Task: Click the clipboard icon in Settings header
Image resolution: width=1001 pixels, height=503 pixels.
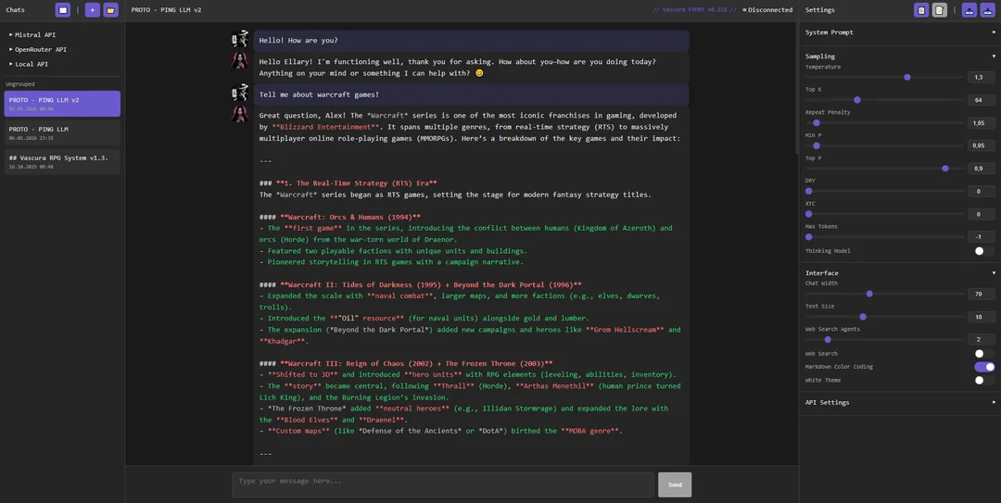Action: point(920,10)
